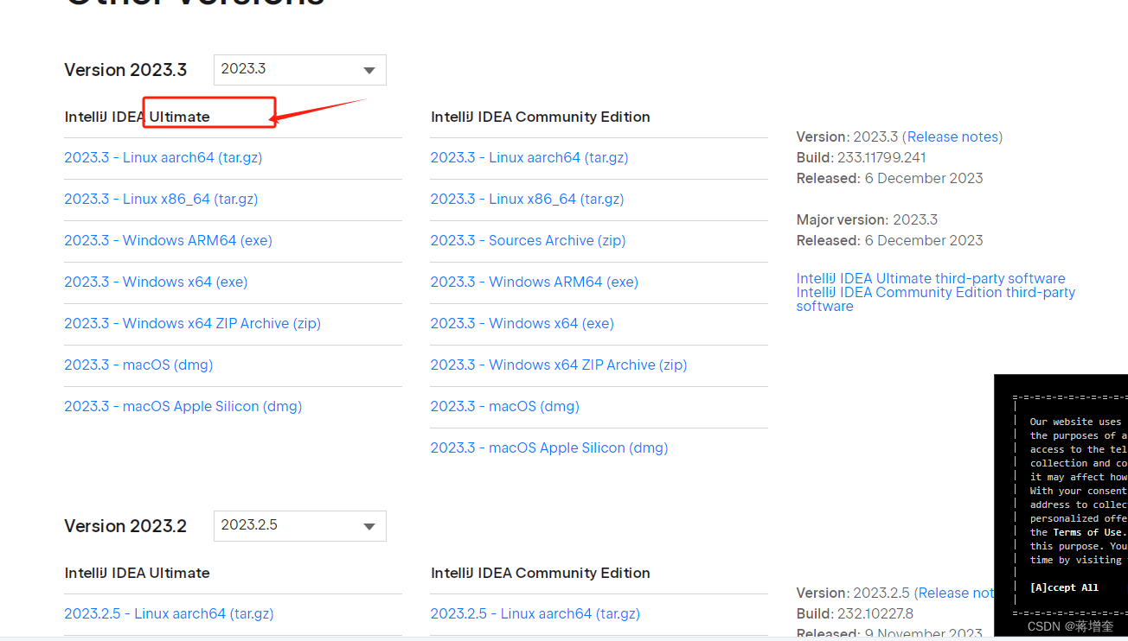Open the Version 2023.2 dropdown showing 2023.2.5

299,525
